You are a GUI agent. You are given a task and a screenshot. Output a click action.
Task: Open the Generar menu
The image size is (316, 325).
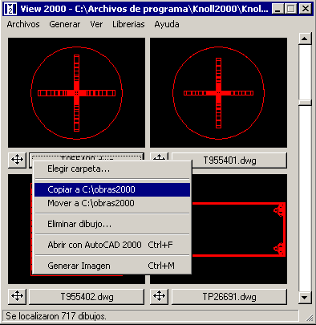click(x=65, y=24)
